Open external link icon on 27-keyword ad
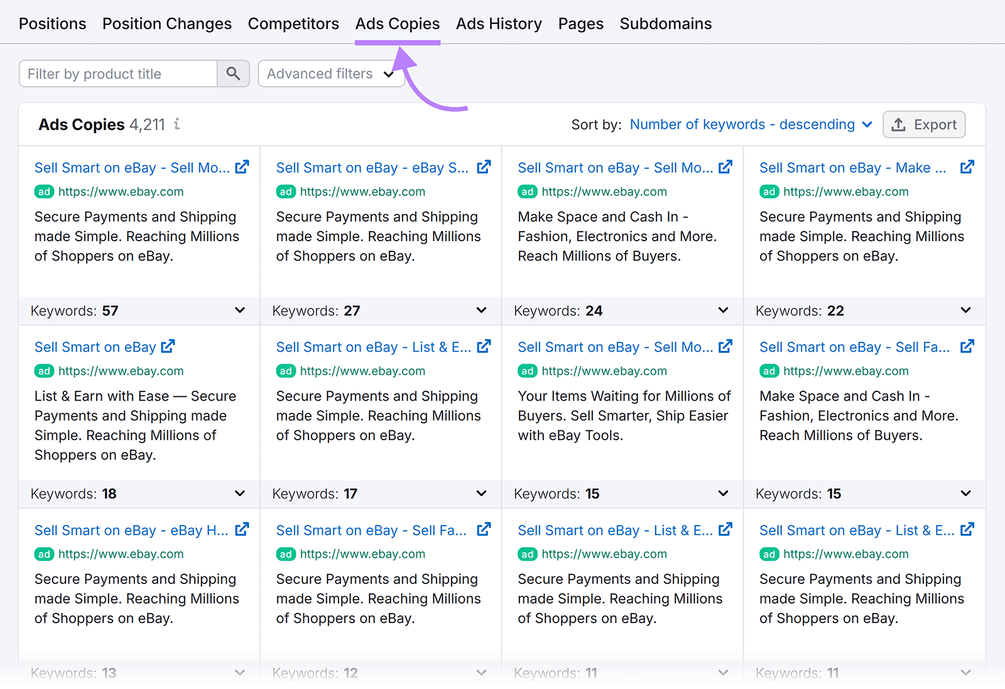1005x689 pixels. [x=484, y=167]
